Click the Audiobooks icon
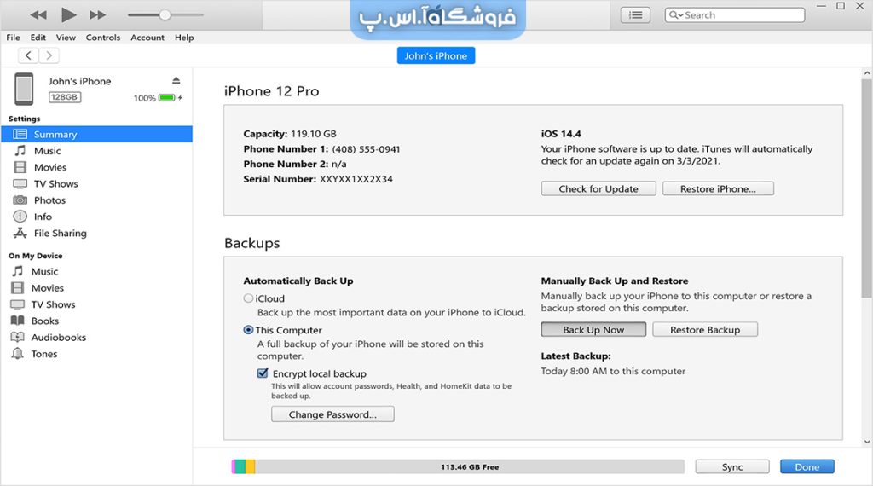 (18, 337)
